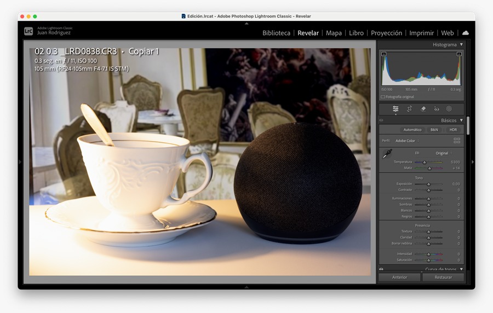Toggle shadow clipping indicator in histogram
Image resolution: width=493 pixels, height=313 pixels.
383,54
